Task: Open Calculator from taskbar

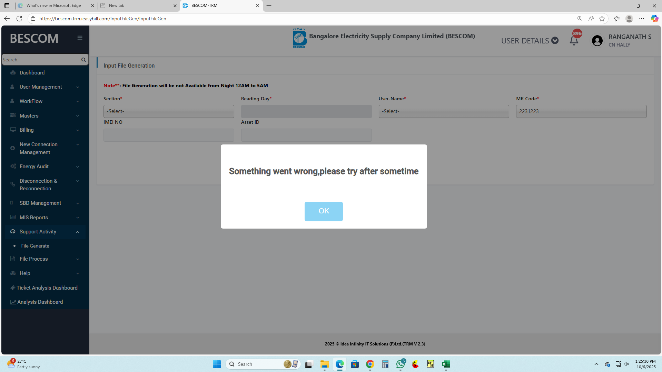Action: click(385, 364)
